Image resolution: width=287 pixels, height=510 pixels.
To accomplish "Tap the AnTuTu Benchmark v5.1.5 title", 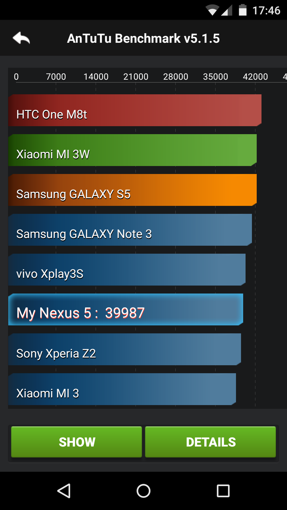I will (x=143, y=38).
